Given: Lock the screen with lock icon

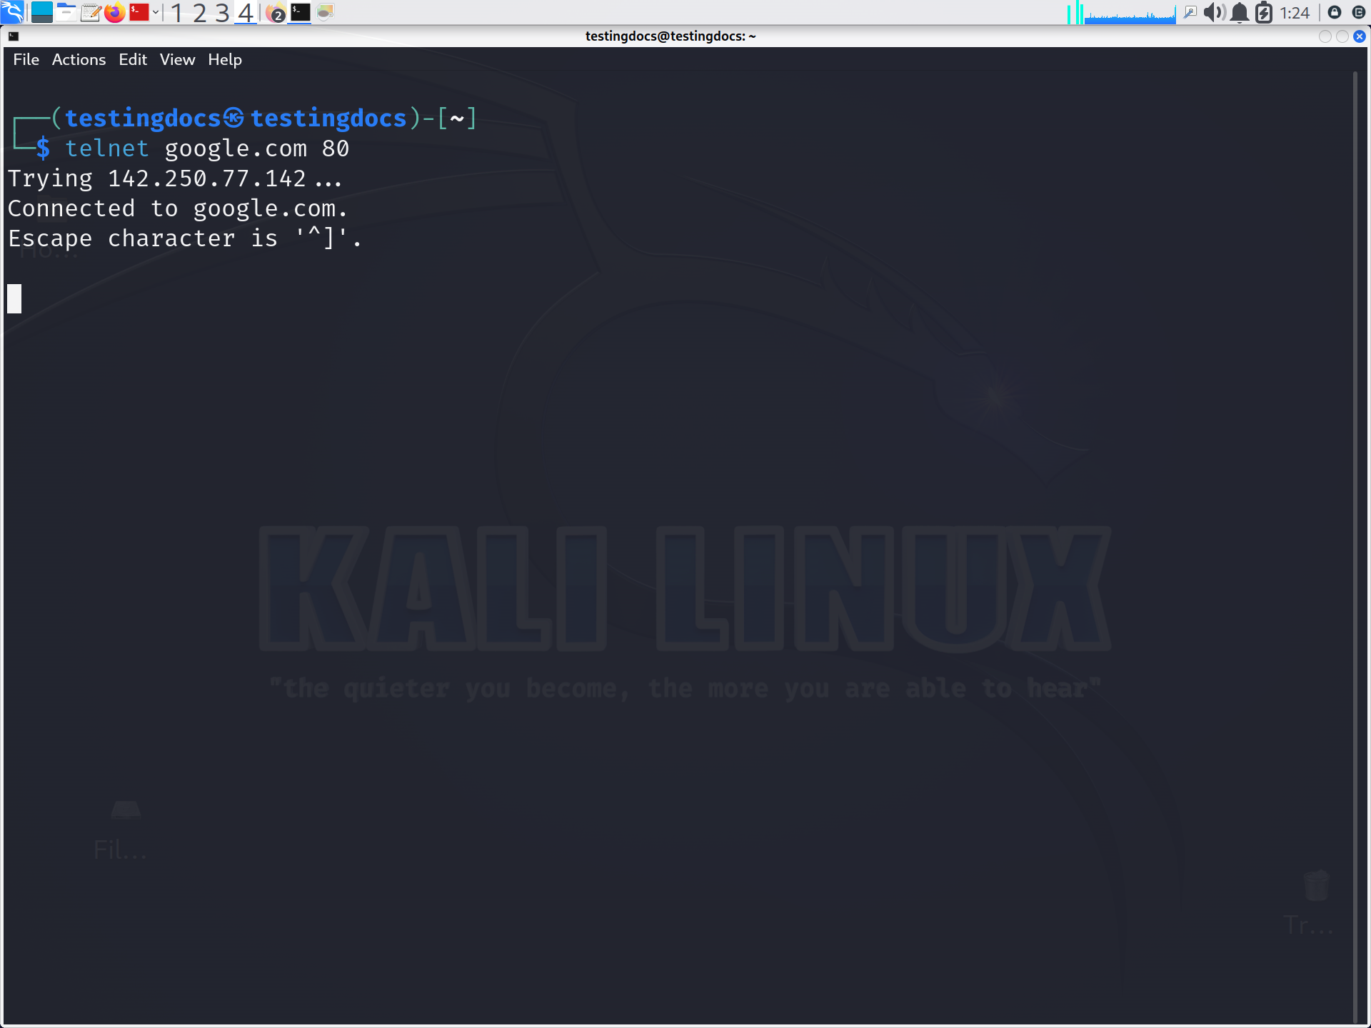Looking at the screenshot, I should tap(1335, 12).
